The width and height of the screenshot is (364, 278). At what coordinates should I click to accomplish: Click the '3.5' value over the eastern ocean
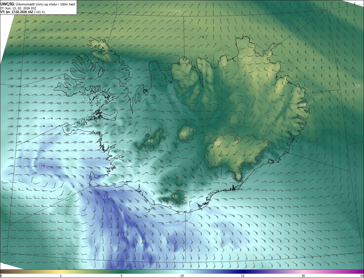[x=357, y=86]
